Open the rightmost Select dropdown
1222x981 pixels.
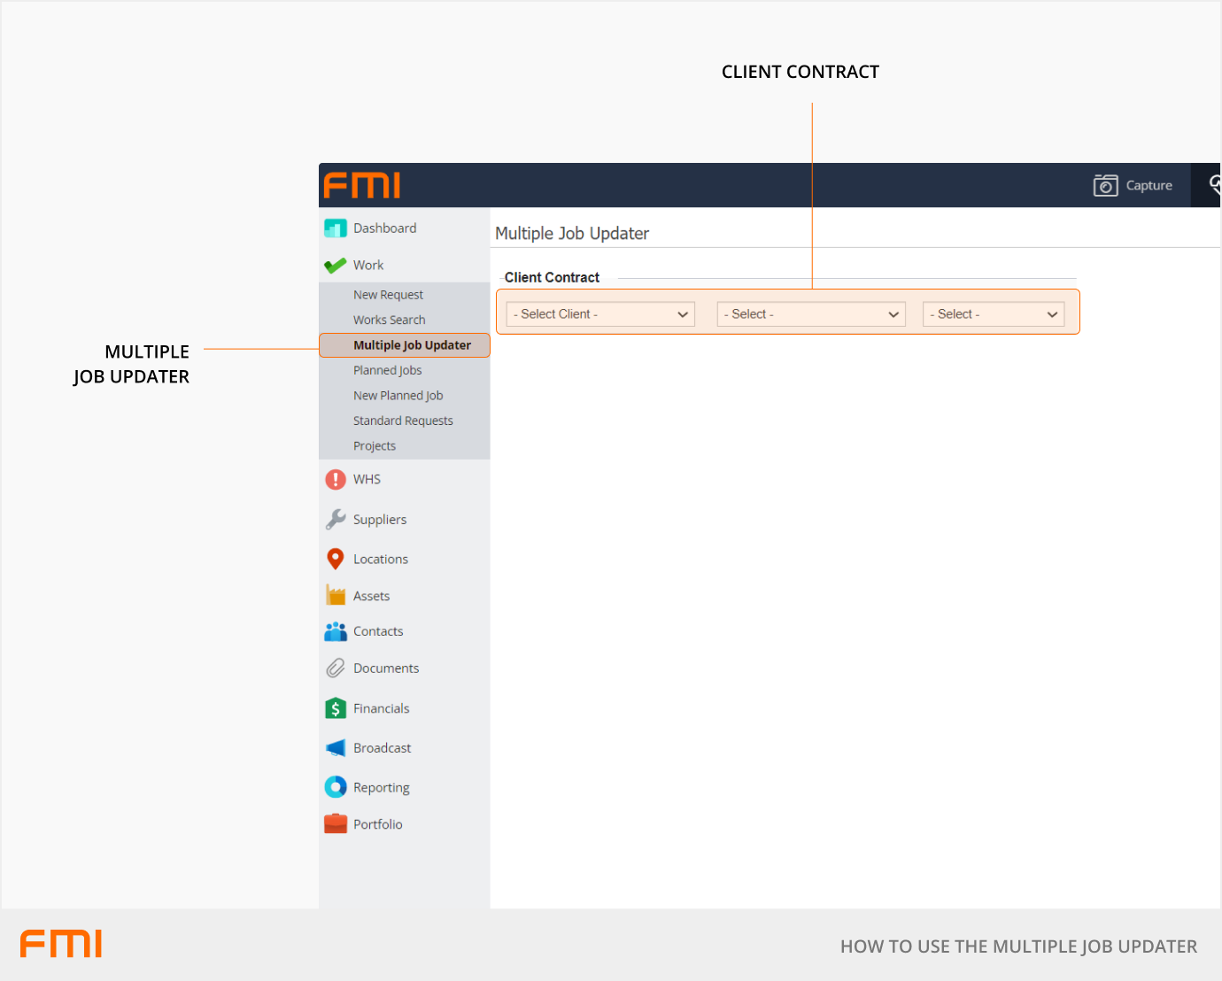coord(993,314)
